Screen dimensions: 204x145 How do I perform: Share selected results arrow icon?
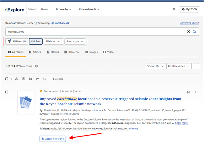(x=37, y=79)
